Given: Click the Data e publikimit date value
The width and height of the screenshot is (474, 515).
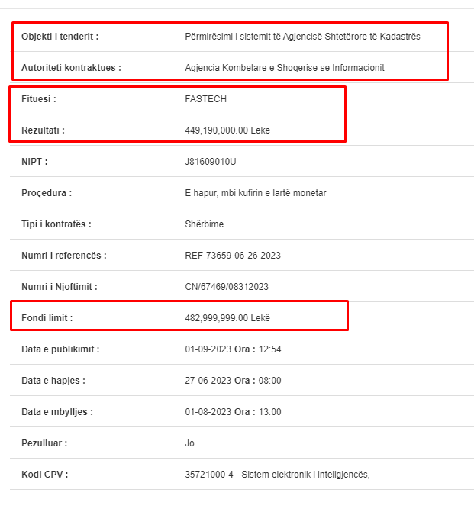Looking at the screenshot, I should (233, 349).
